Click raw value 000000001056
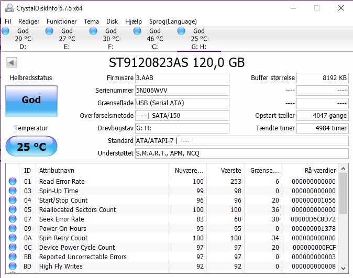This screenshot has width=353, height=278. click(x=314, y=201)
